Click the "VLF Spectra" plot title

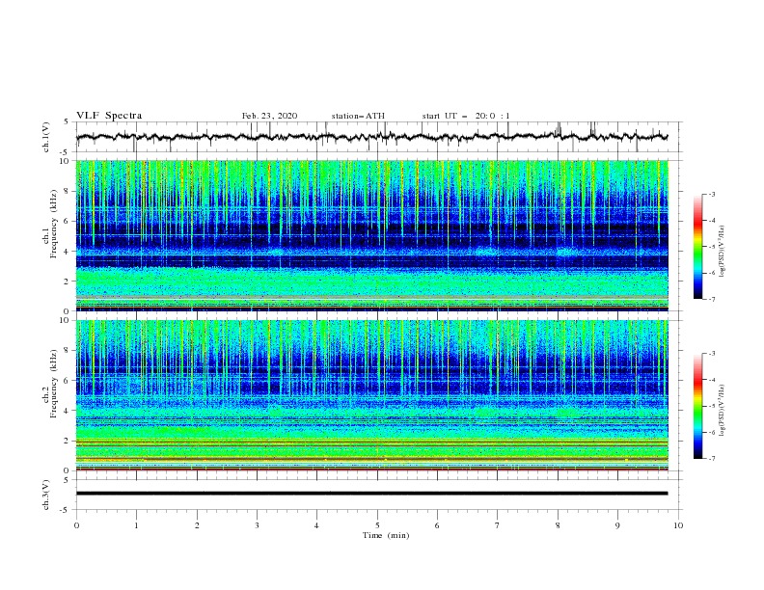109,116
